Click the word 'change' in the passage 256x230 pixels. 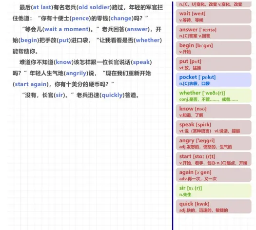(121, 19)
